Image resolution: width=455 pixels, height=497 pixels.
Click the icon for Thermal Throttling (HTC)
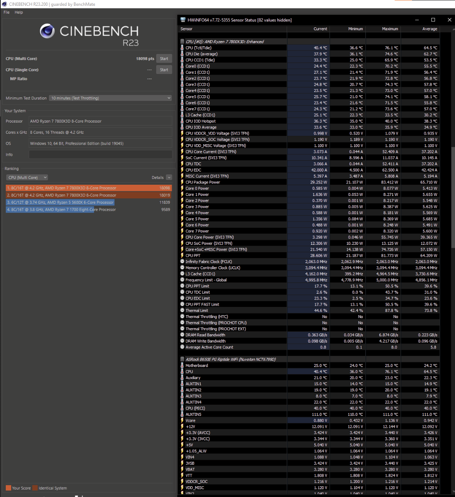(182, 316)
